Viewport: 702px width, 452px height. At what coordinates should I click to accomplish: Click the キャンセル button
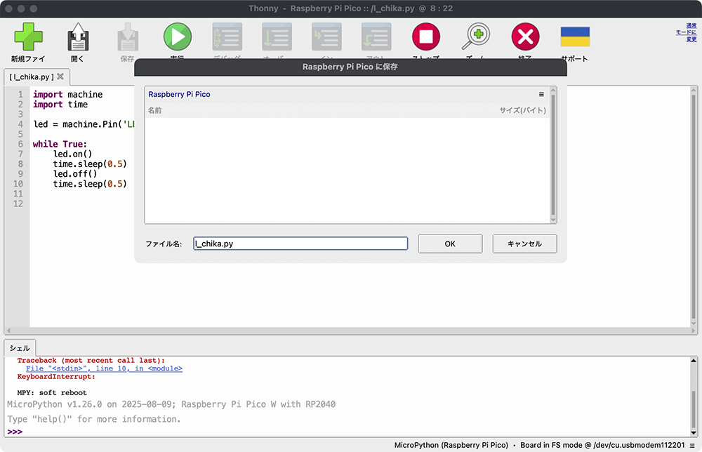click(x=524, y=244)
